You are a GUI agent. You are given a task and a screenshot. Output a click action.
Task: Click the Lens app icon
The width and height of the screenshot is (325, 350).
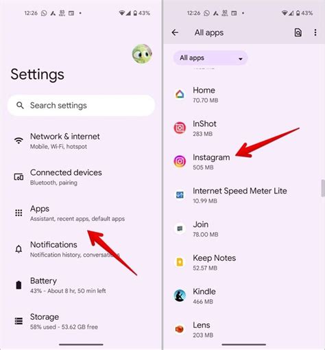(x=180, y=329)
